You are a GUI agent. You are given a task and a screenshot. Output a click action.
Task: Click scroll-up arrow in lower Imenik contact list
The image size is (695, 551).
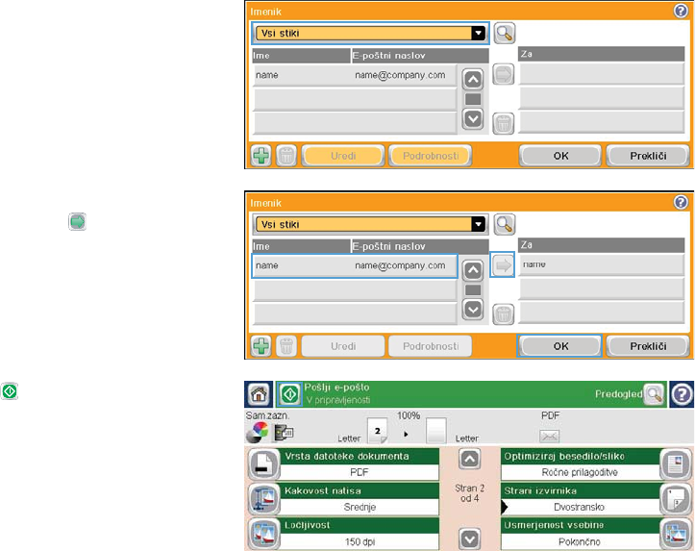click(x=473, y=270)
